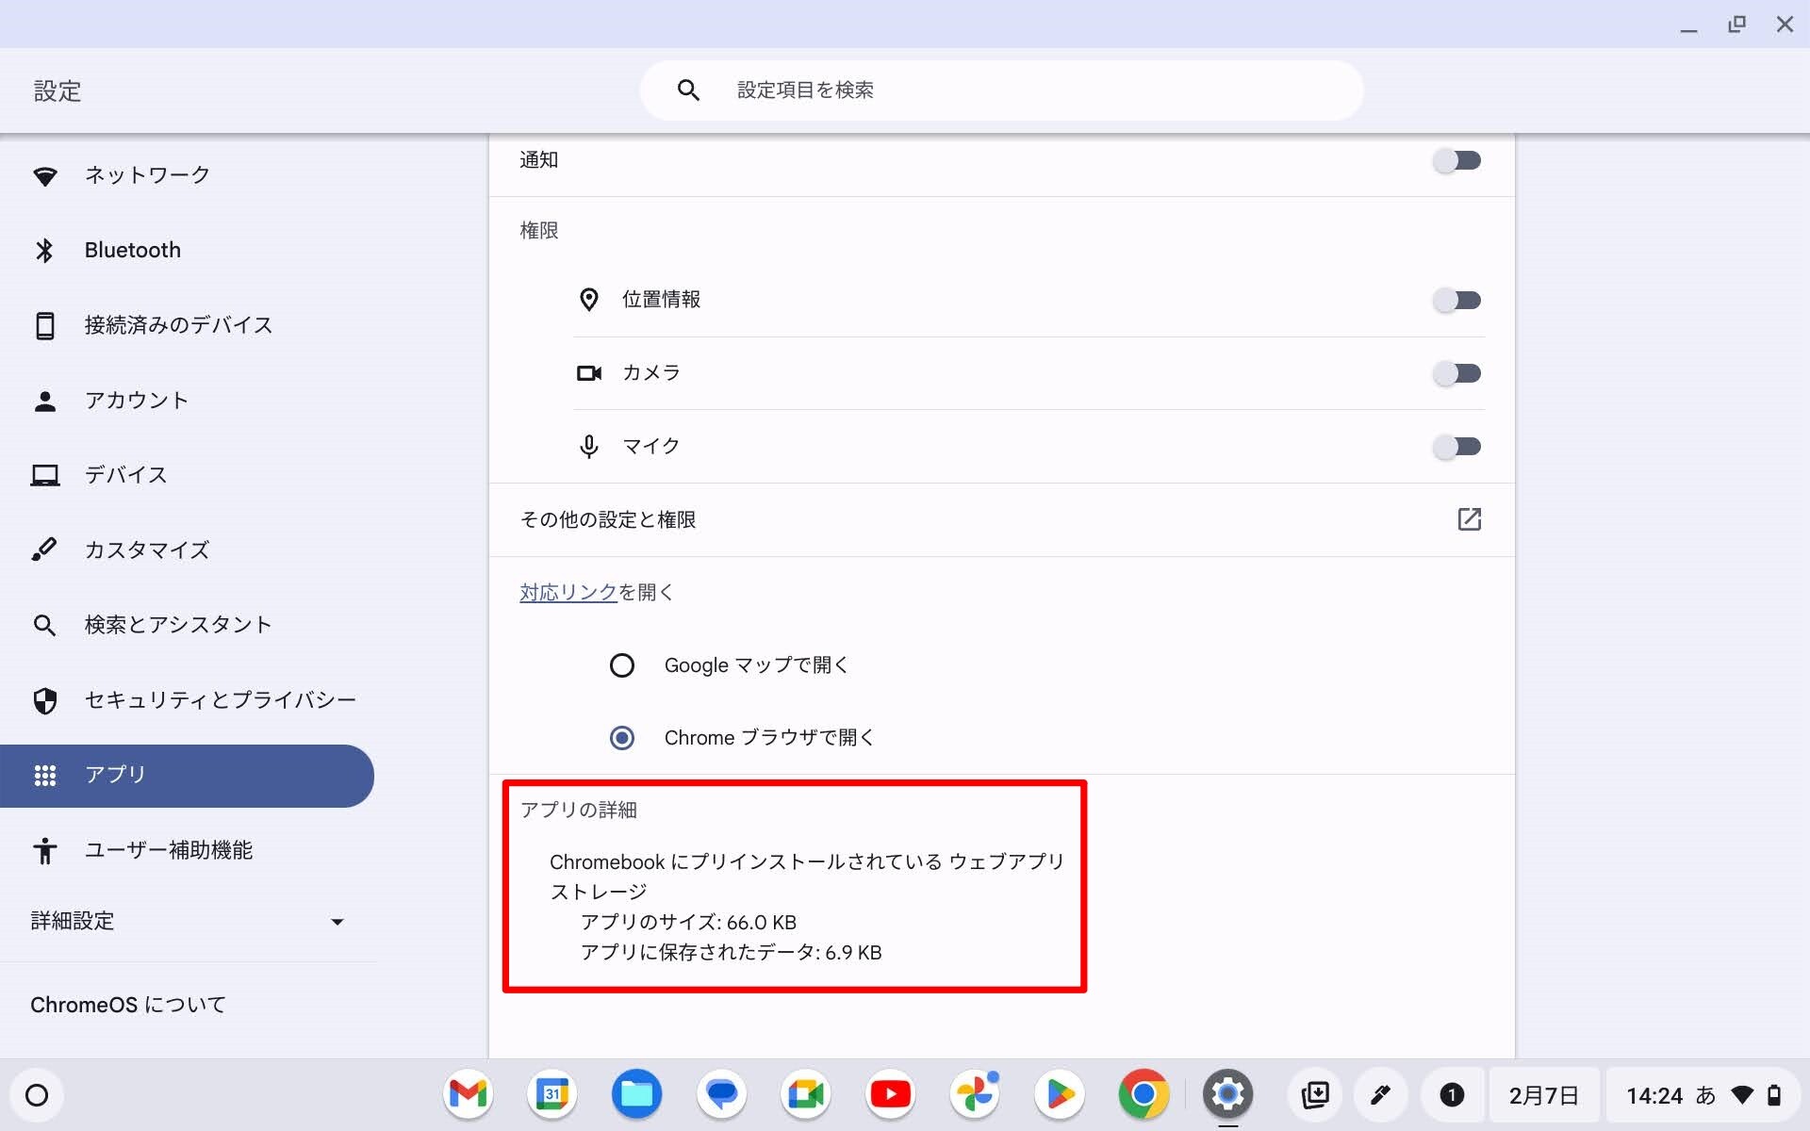The image size is (1810, 1131).
Task: Open the Play Store shelf icon
Action: 1060,1094
